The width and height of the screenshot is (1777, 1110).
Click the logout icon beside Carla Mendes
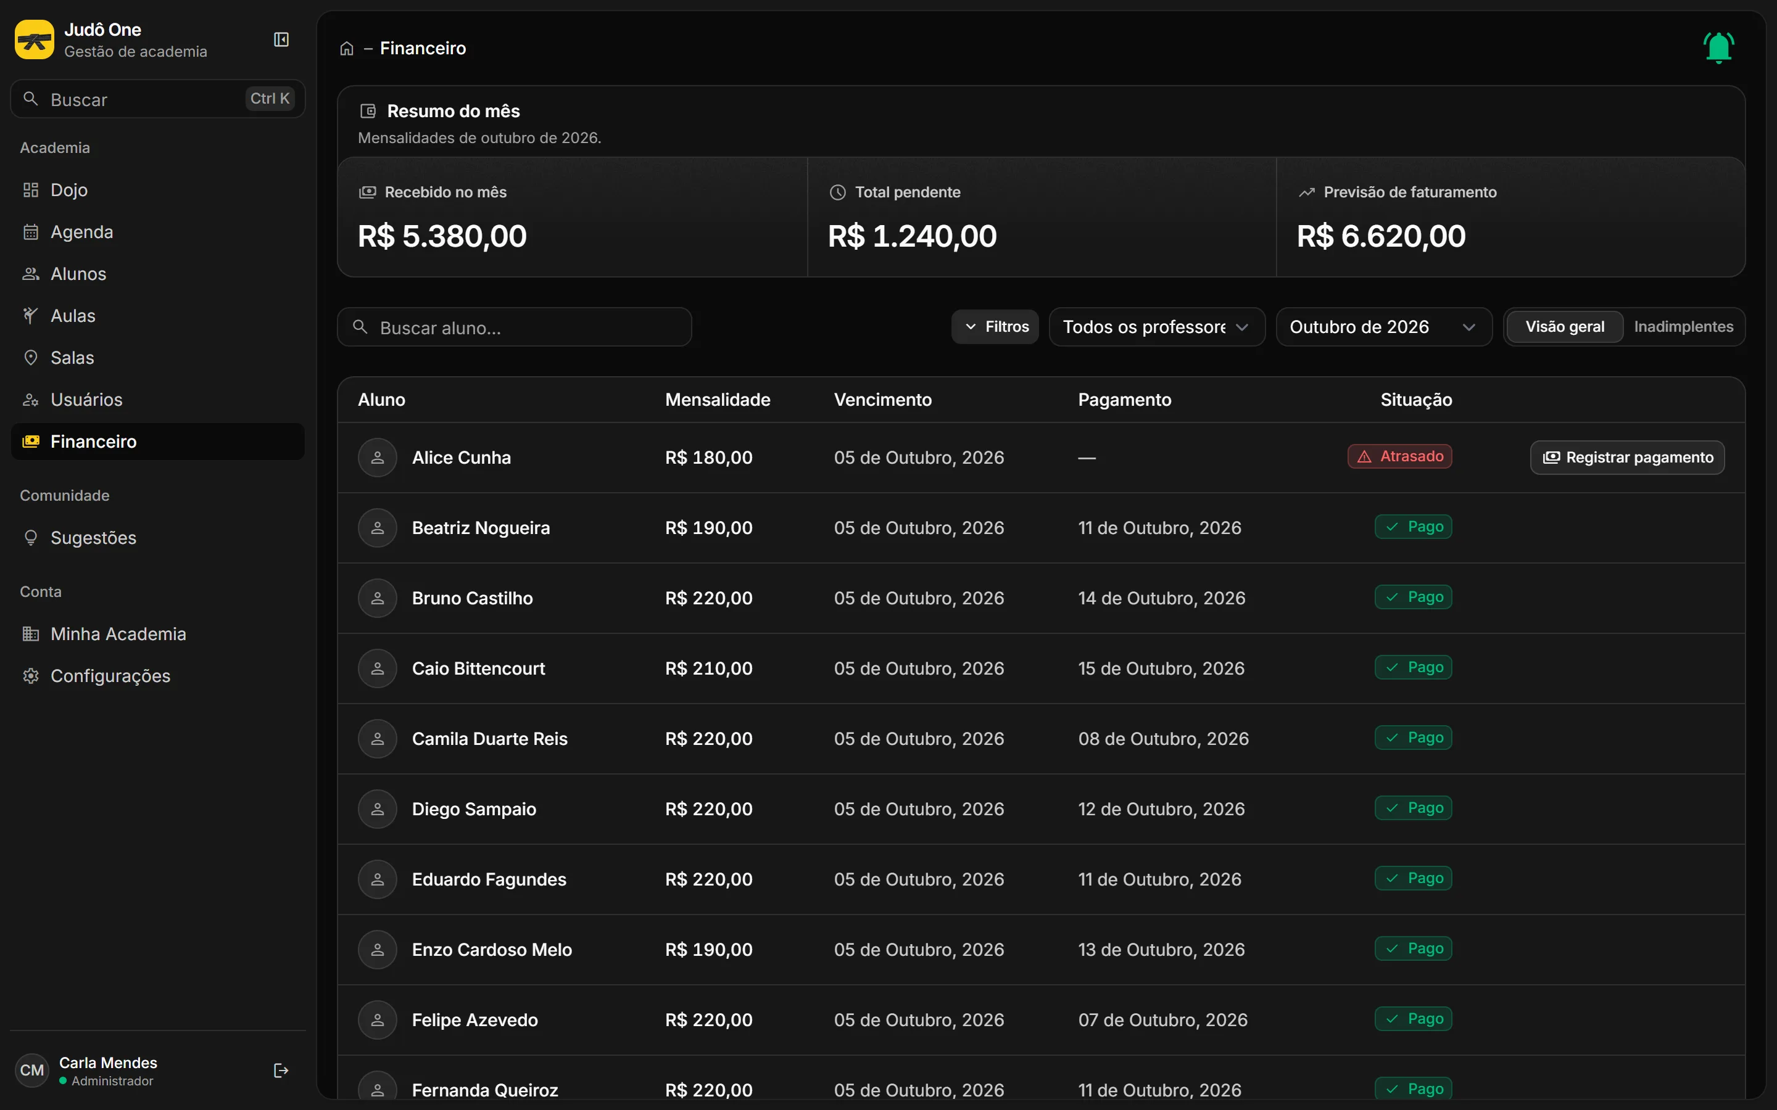(281, 1071)
